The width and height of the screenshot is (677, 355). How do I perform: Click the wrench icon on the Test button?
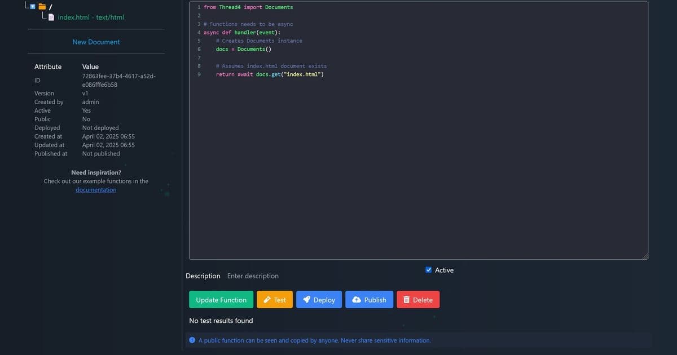[266, 299]
